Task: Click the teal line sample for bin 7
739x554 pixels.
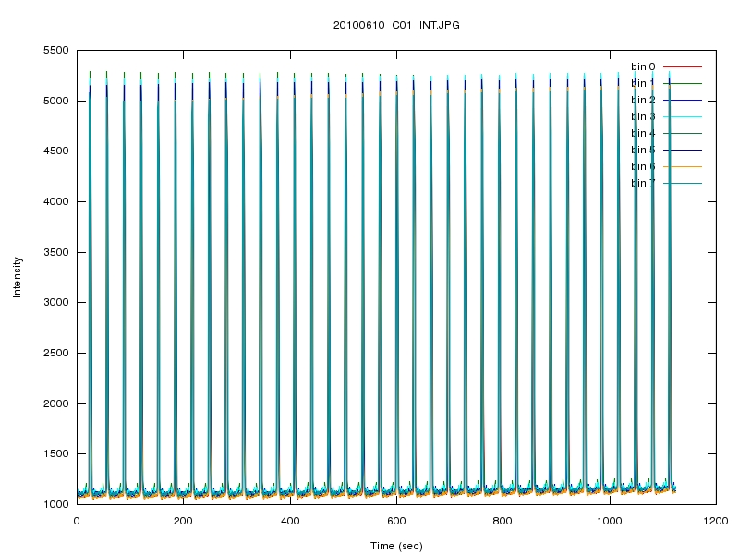Action: (683, 183)
